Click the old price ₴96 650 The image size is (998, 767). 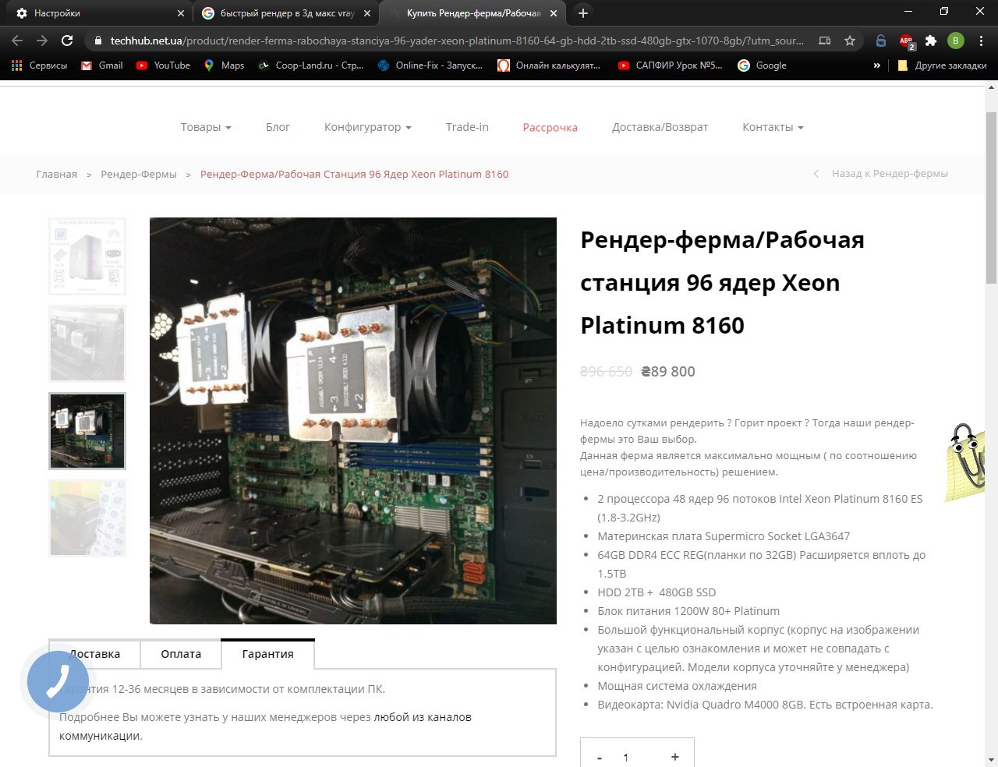coord(606,372)
